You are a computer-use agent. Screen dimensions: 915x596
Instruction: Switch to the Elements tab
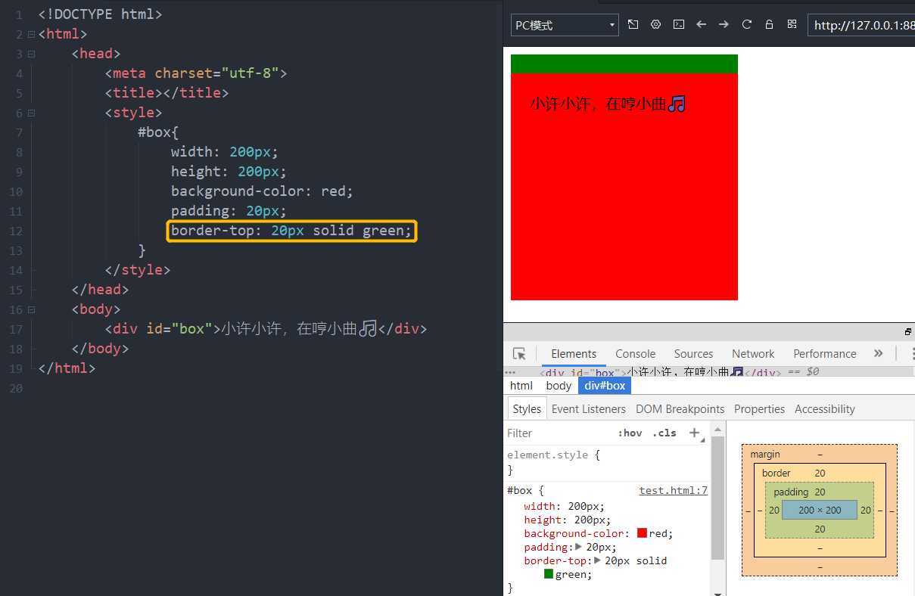point(574,353)
